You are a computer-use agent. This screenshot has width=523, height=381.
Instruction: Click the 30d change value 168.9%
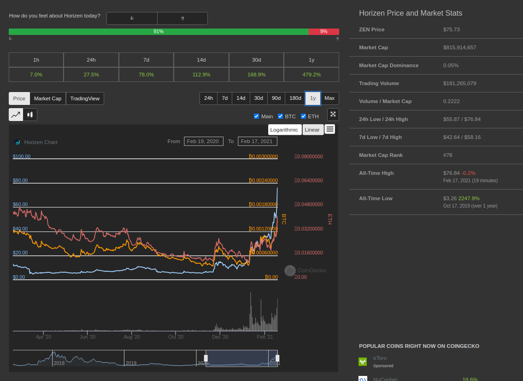point(256,75)
